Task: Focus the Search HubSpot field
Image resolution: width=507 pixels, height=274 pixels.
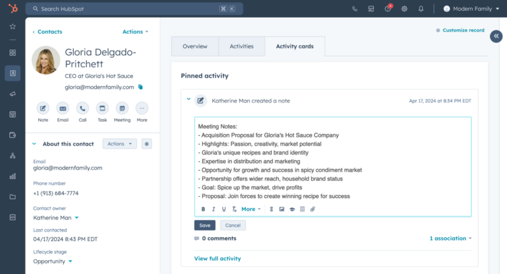Action: 134,9
